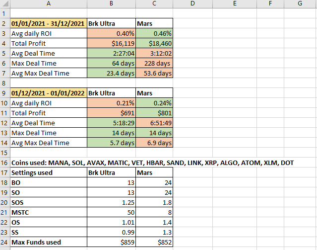Image resolution: width=317 pixels, height=250 pixels.
Task: Select the 5:18:29 cell
Action: click(112, 123)
